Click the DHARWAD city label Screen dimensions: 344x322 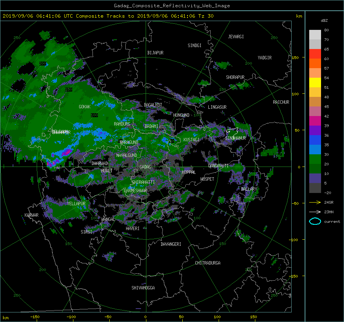pos(100,163)
